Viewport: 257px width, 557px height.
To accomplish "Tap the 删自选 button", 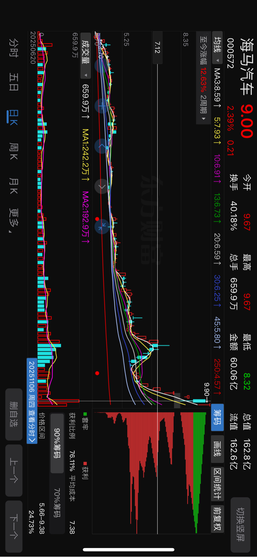I will pos(14,414).
